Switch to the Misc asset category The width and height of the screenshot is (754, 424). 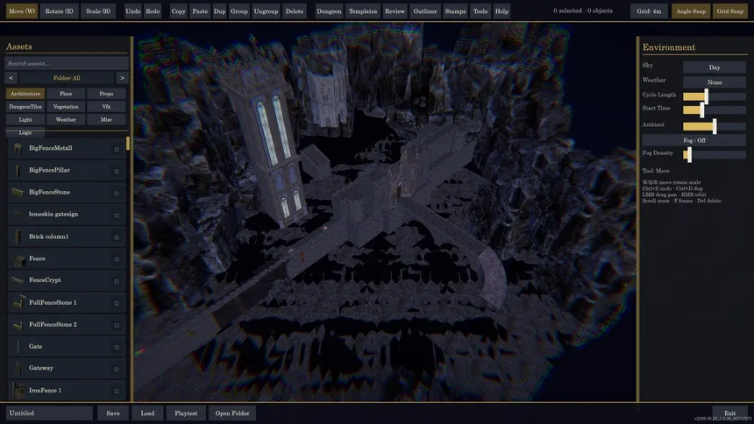tap(106, 120)
